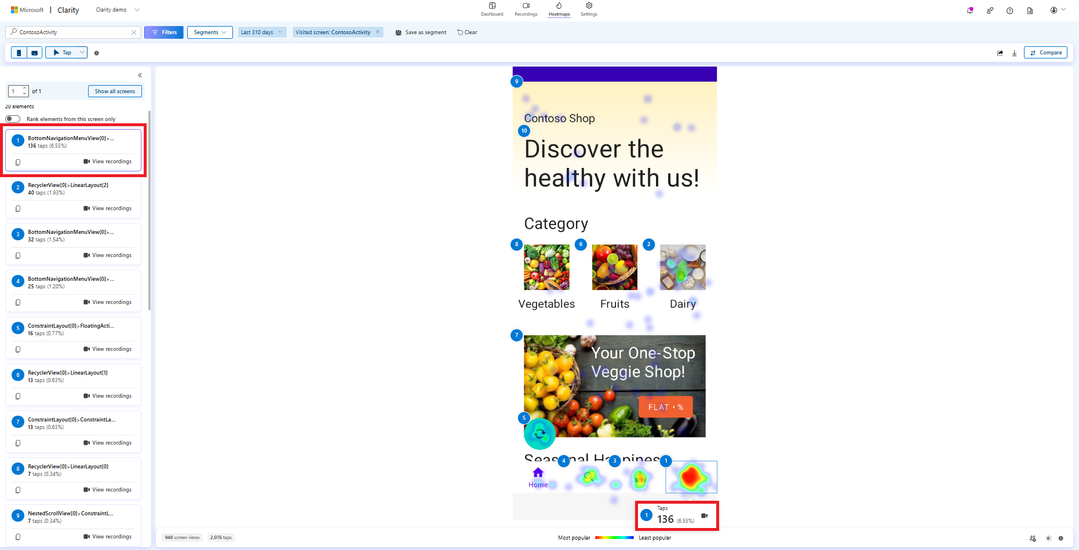Toggle heatmap overlay settings icon in footer
This screenshot has width=1079, height=550.
[x=1033, y=538]
